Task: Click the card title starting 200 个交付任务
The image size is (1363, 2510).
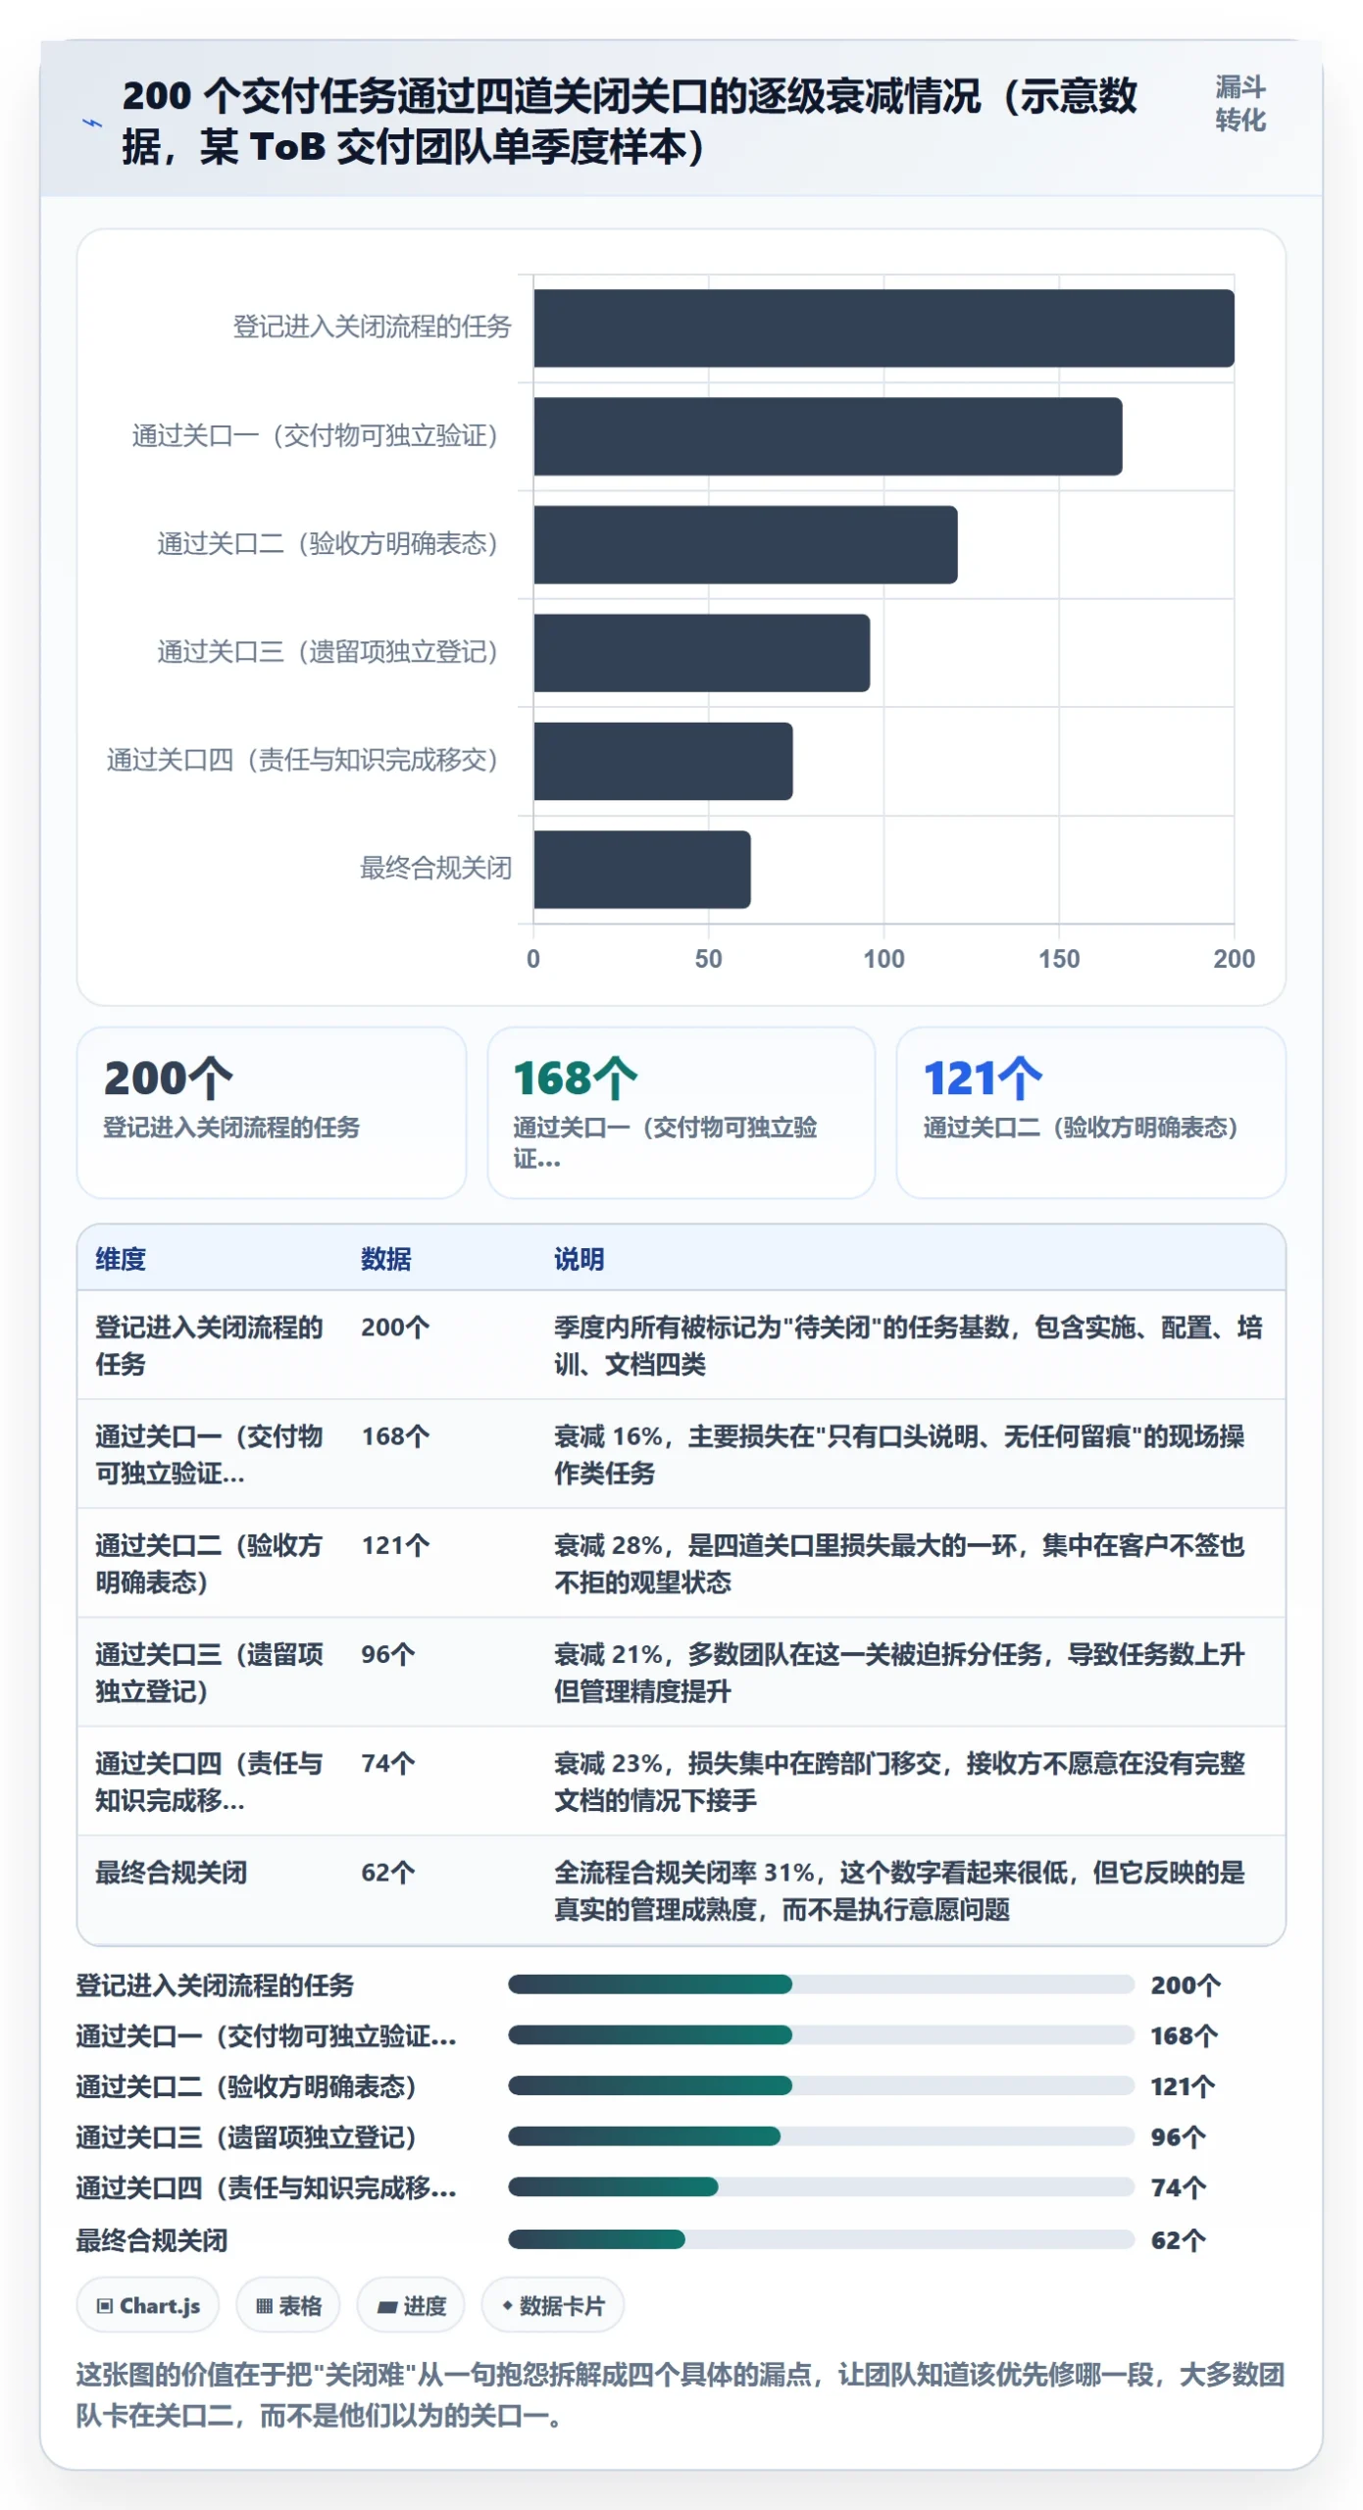Action: tap(630, 122)
